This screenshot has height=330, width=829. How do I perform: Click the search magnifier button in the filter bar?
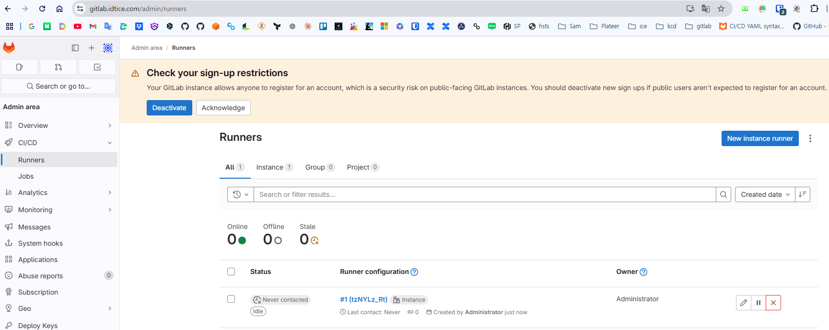pyautogui.click(x=724, y=194)
